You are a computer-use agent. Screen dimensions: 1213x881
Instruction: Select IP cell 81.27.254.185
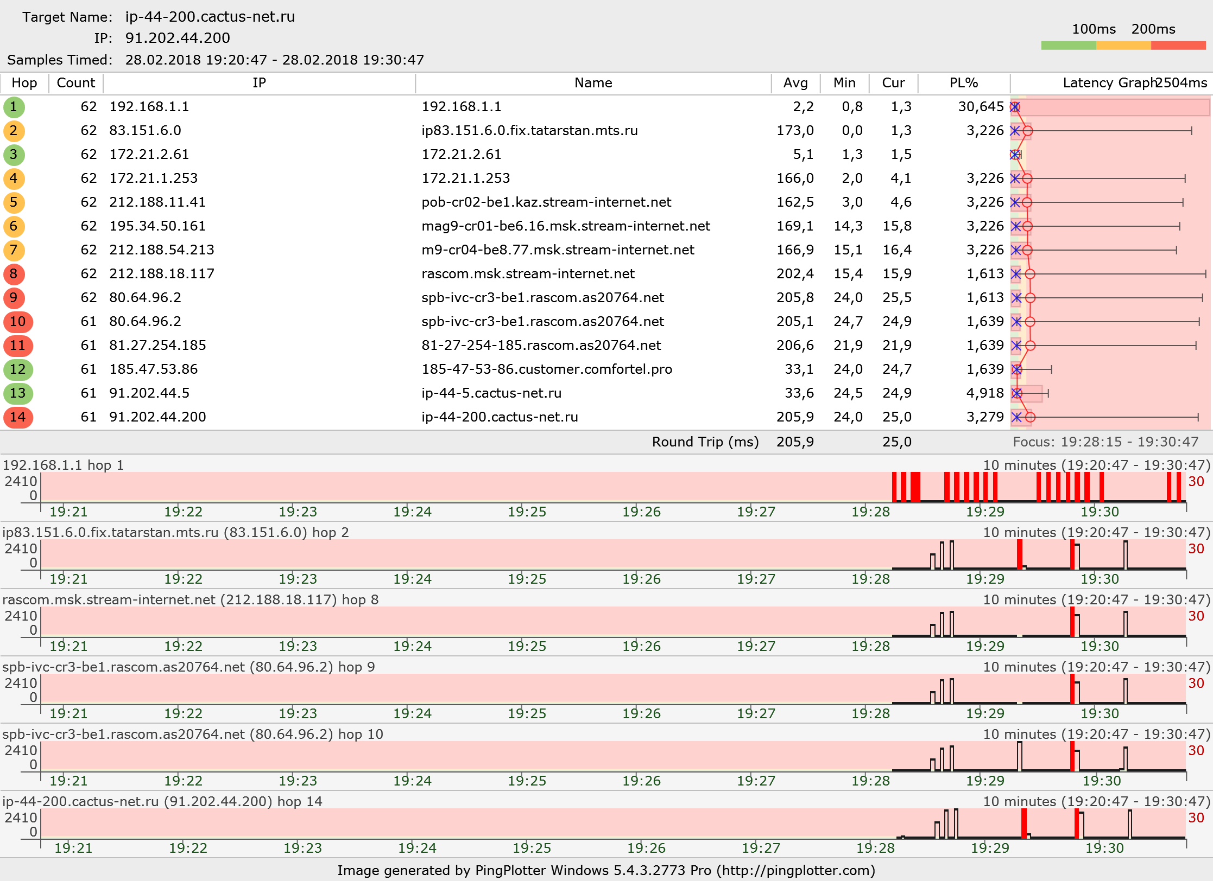pyautogui.click(x=157, y=346)
